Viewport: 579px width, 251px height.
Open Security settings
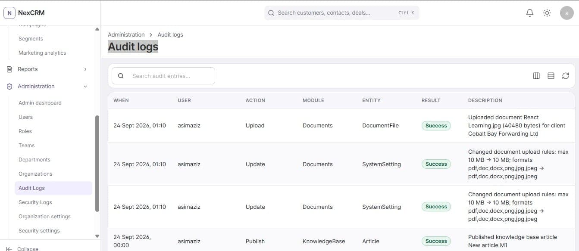tap(39, 231)
